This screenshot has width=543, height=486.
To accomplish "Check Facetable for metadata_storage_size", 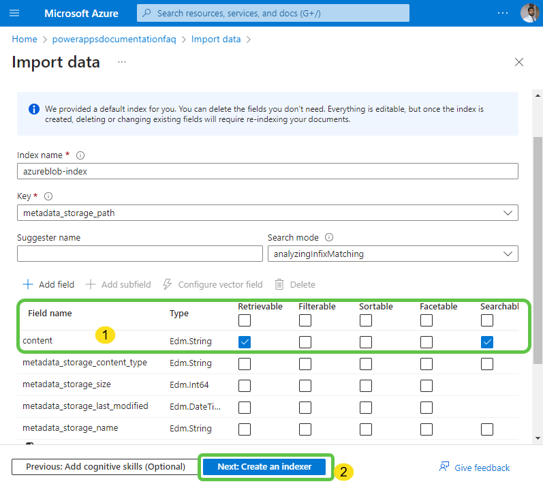I will coord(426,386).
